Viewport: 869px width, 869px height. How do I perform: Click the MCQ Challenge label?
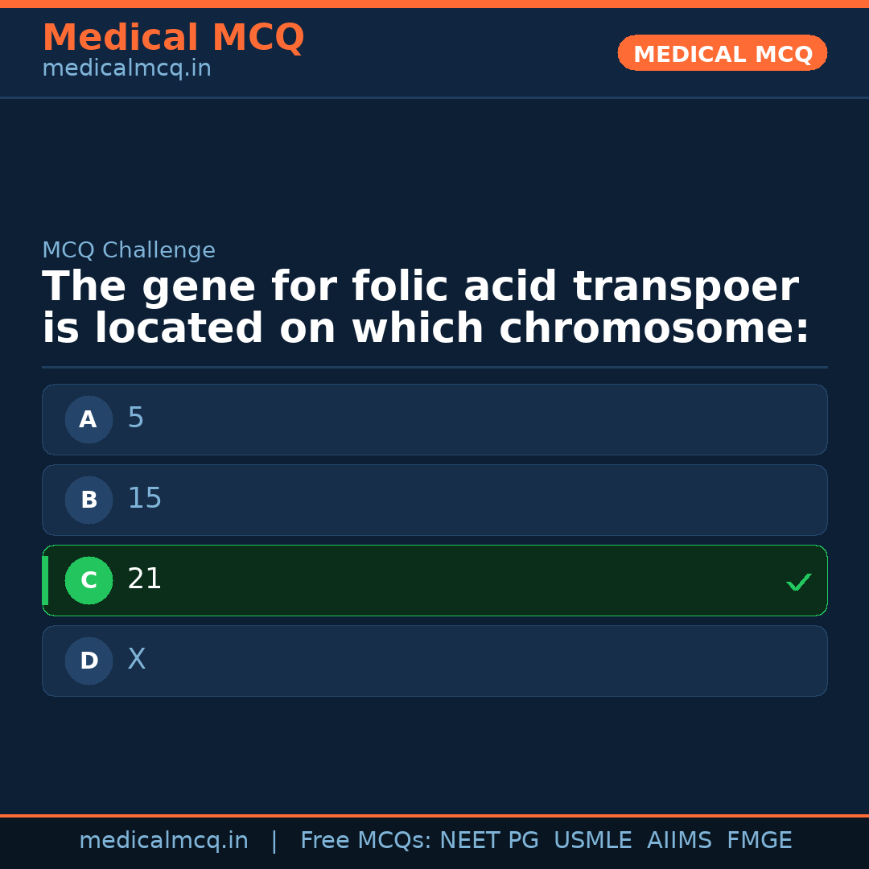(129, 251)
